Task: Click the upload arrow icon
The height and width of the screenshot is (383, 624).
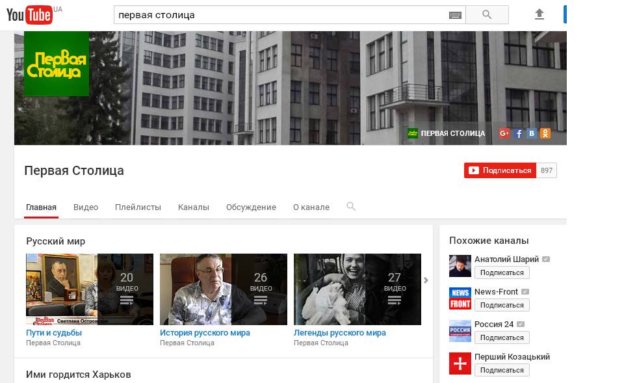Action: (539, 14)
